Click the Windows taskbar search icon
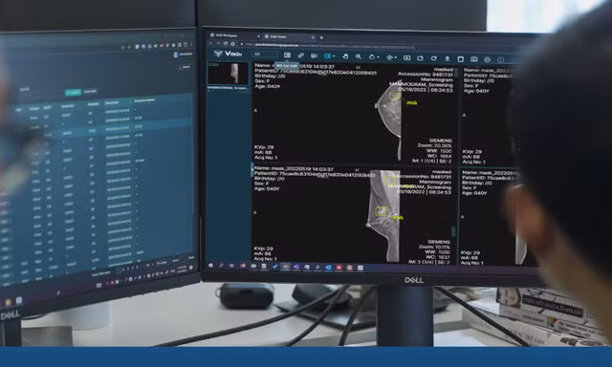This screenshot has height=367, width=612. point(221,265)
